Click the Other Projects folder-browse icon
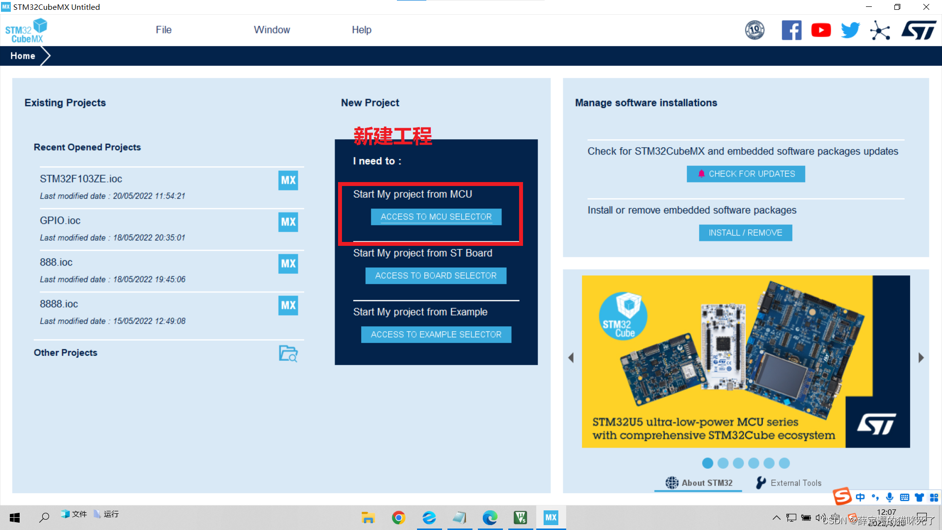 [289, 353]
